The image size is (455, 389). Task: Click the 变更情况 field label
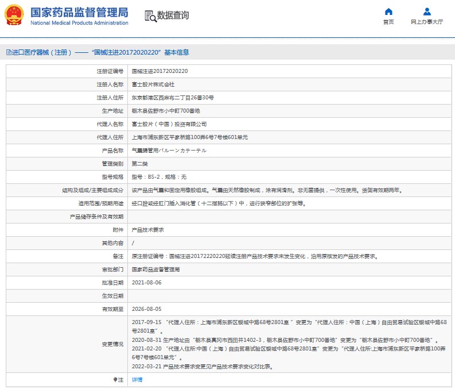(x=112, y=344)
